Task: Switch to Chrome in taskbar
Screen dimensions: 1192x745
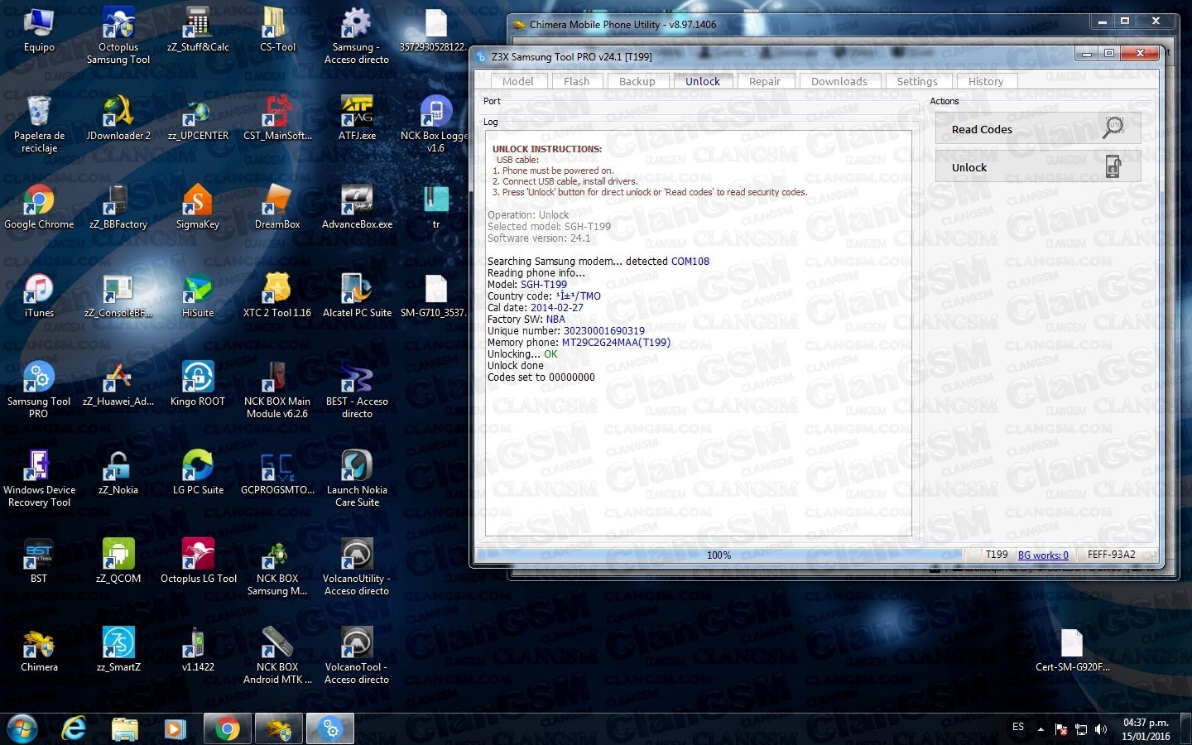Action: [x=227, y=728]
